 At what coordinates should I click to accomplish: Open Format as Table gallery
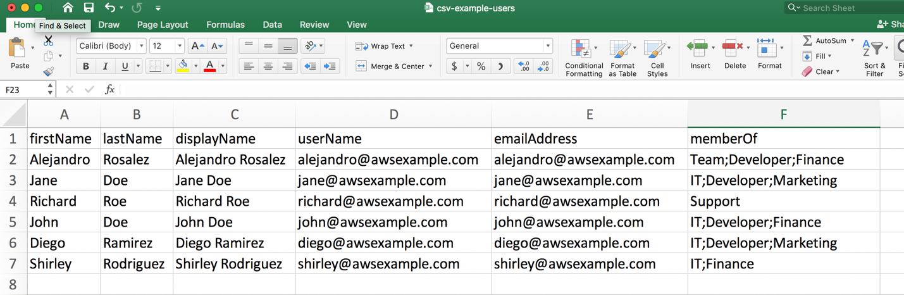point(622,58)
